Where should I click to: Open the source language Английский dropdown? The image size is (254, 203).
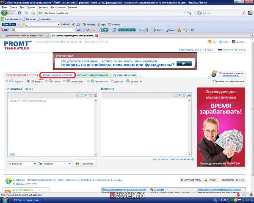[x=22, y=164]
